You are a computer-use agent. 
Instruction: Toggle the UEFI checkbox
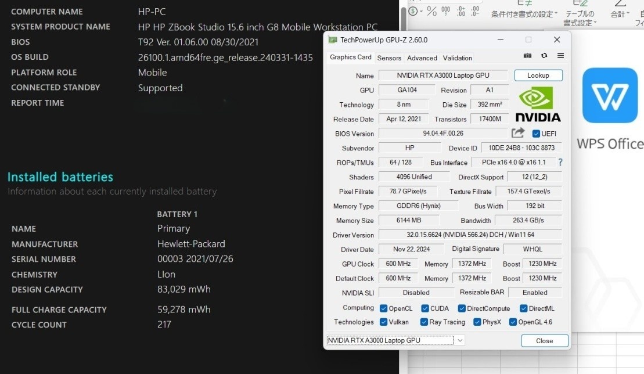coord(536,134)
